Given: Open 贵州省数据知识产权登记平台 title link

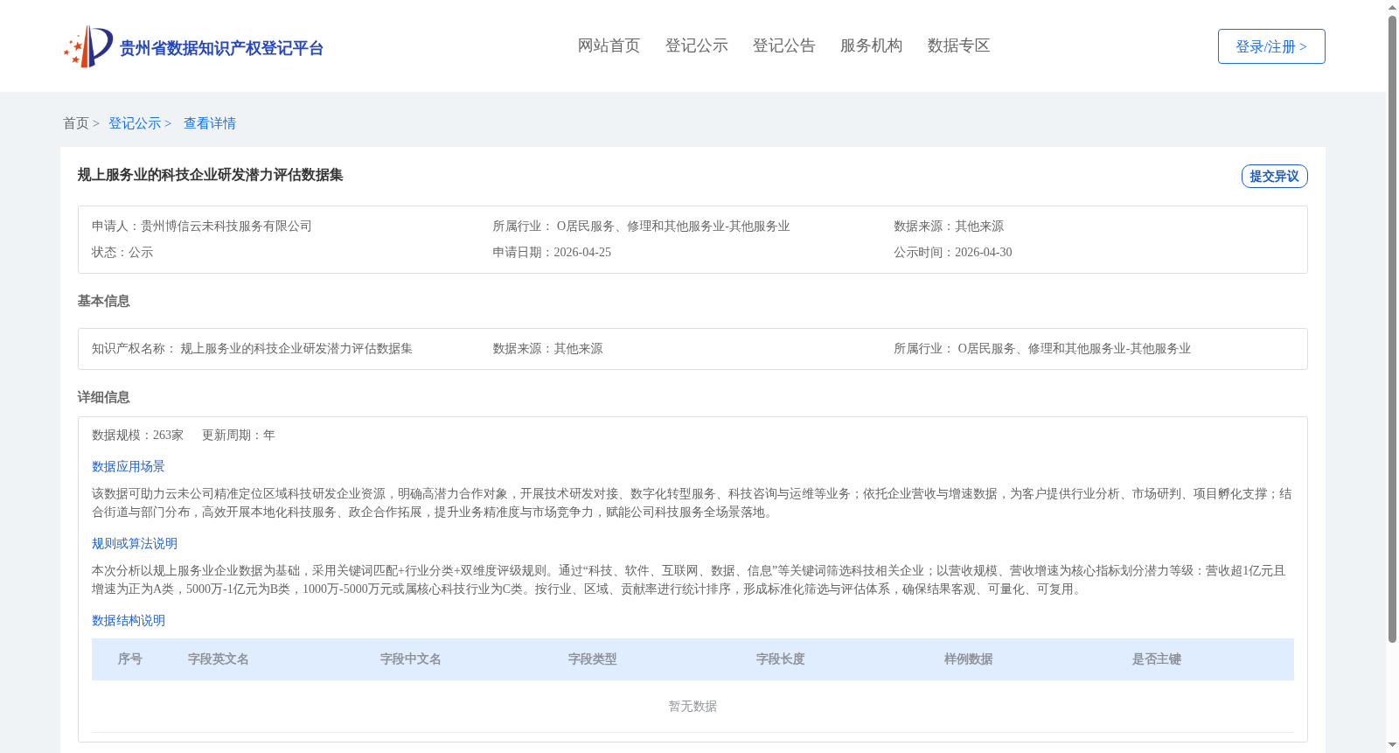Looking at the screenshot, I should click(x=221, y=48).
